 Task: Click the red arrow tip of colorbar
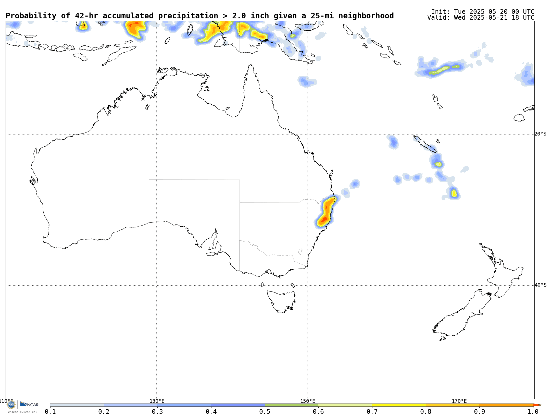[538, 405]
